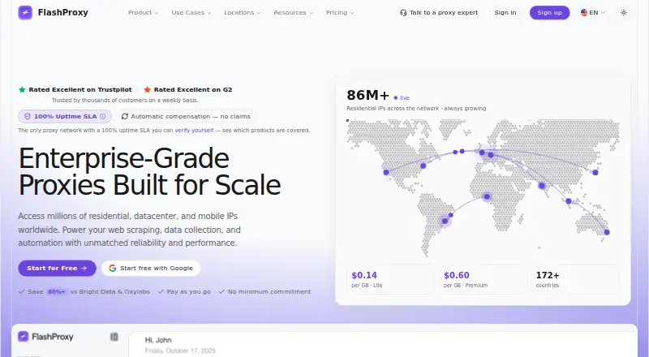Screen dimensions: 649x357
Task: Click the red G2 star icon
Action: [147, 89]
